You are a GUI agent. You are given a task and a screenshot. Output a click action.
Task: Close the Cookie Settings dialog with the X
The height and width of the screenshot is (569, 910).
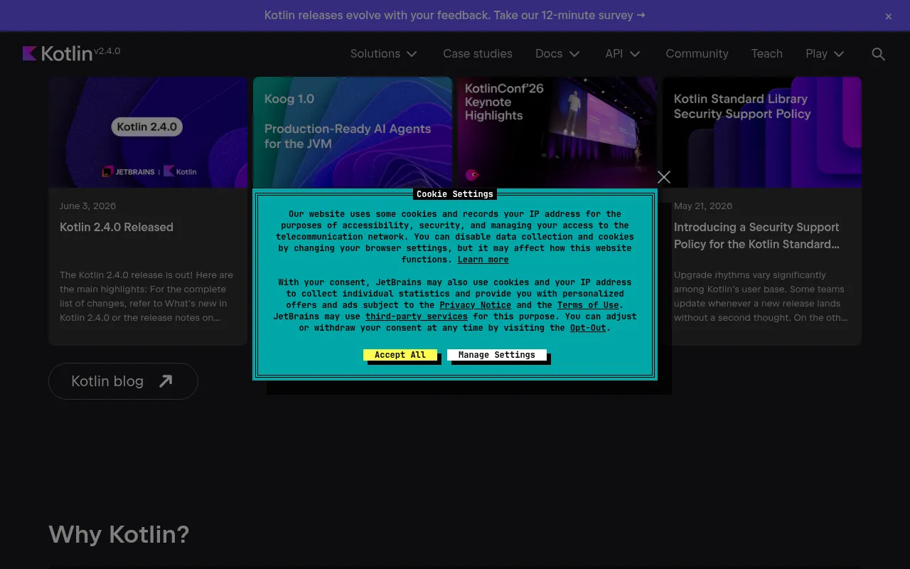click(x=664, y=177)
